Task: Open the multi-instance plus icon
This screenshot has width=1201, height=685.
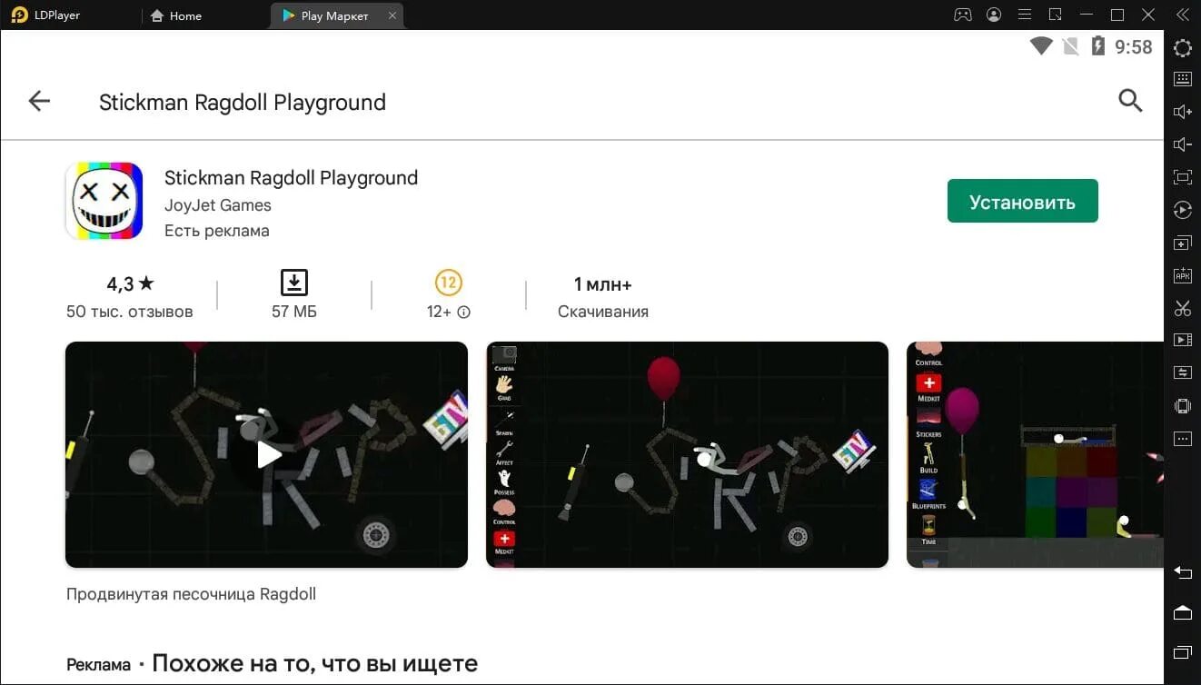Action: [1182, 243]
